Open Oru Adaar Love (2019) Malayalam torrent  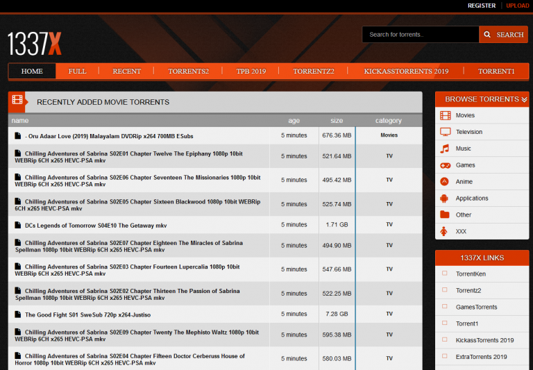pyautogui.click(x=109, y=136)
